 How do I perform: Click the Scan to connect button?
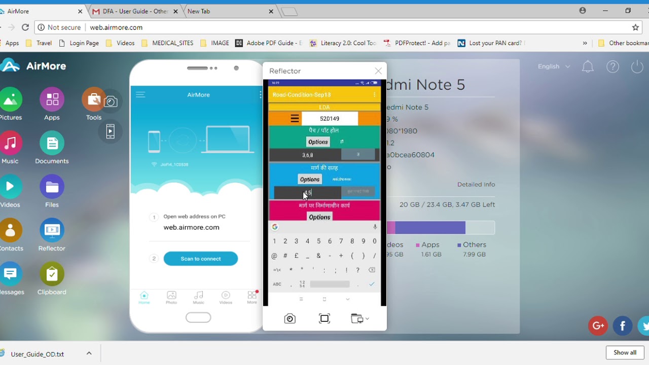coord(201,259)
